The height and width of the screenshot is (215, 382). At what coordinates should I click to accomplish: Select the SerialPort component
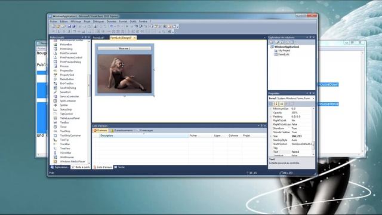65,92
